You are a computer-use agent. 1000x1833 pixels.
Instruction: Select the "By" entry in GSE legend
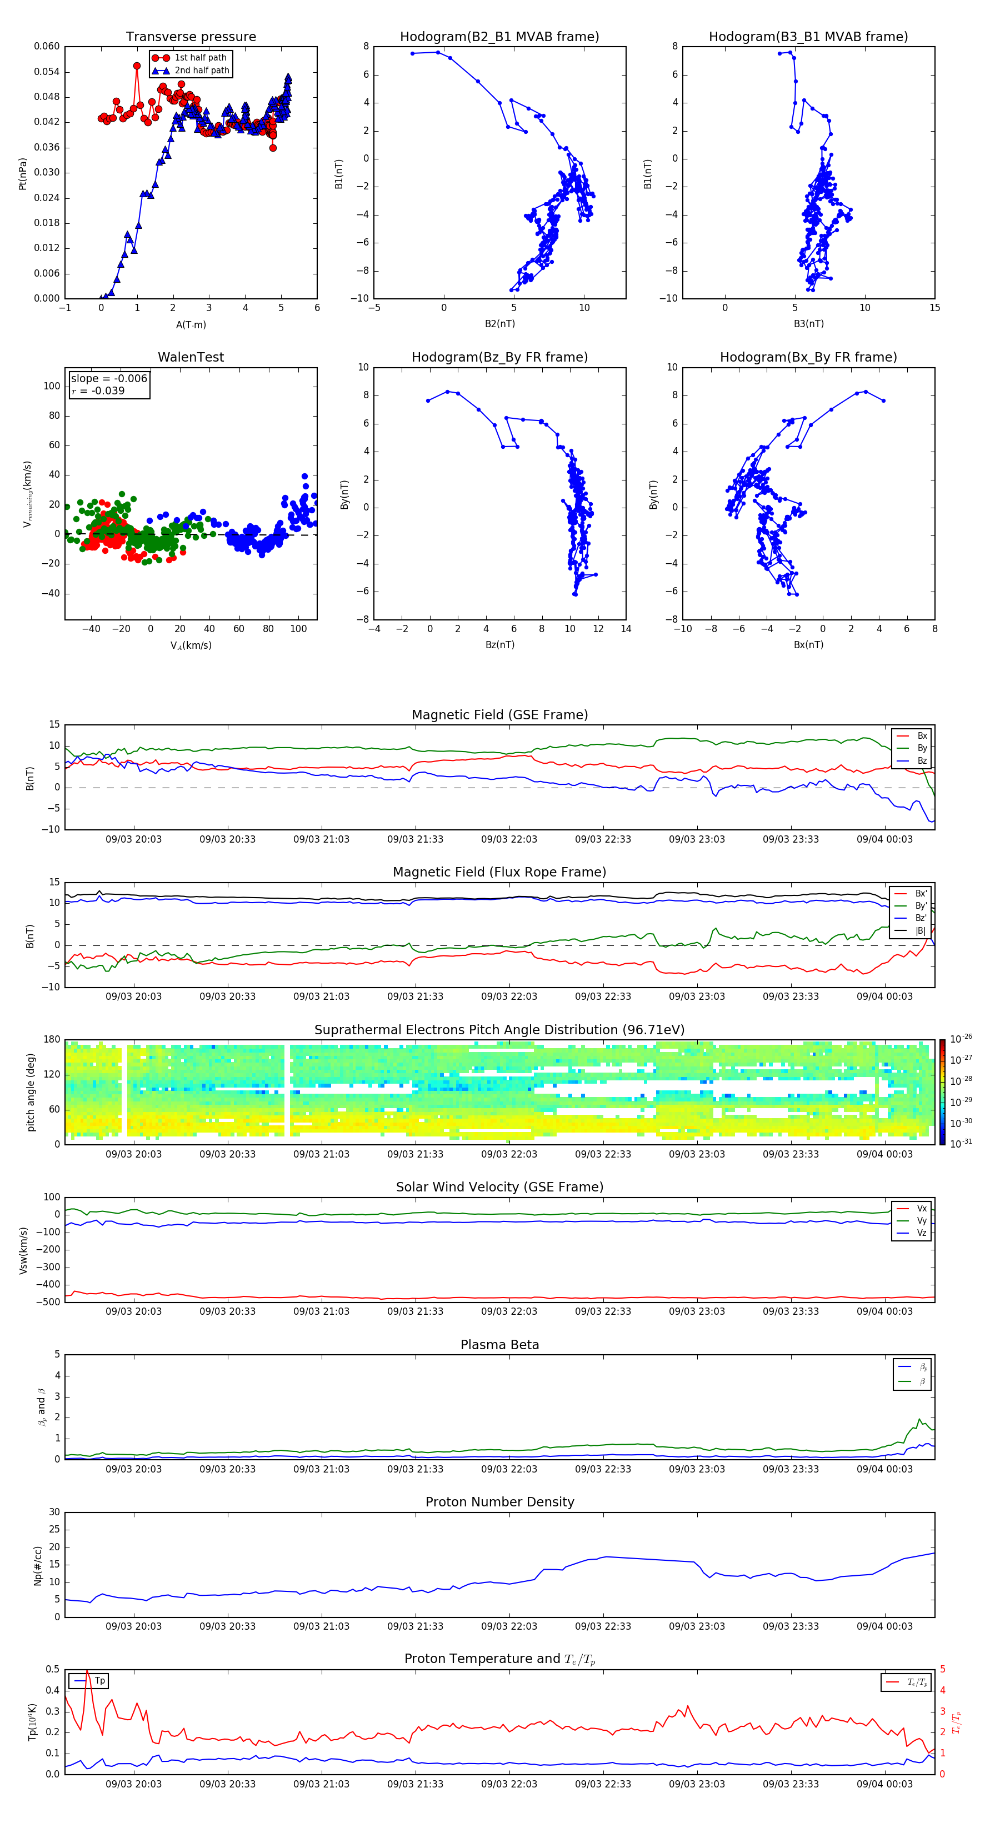coord(912,748)
